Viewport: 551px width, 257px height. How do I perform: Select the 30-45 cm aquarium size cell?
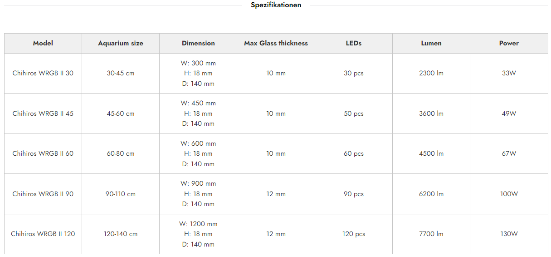(121, 73)
